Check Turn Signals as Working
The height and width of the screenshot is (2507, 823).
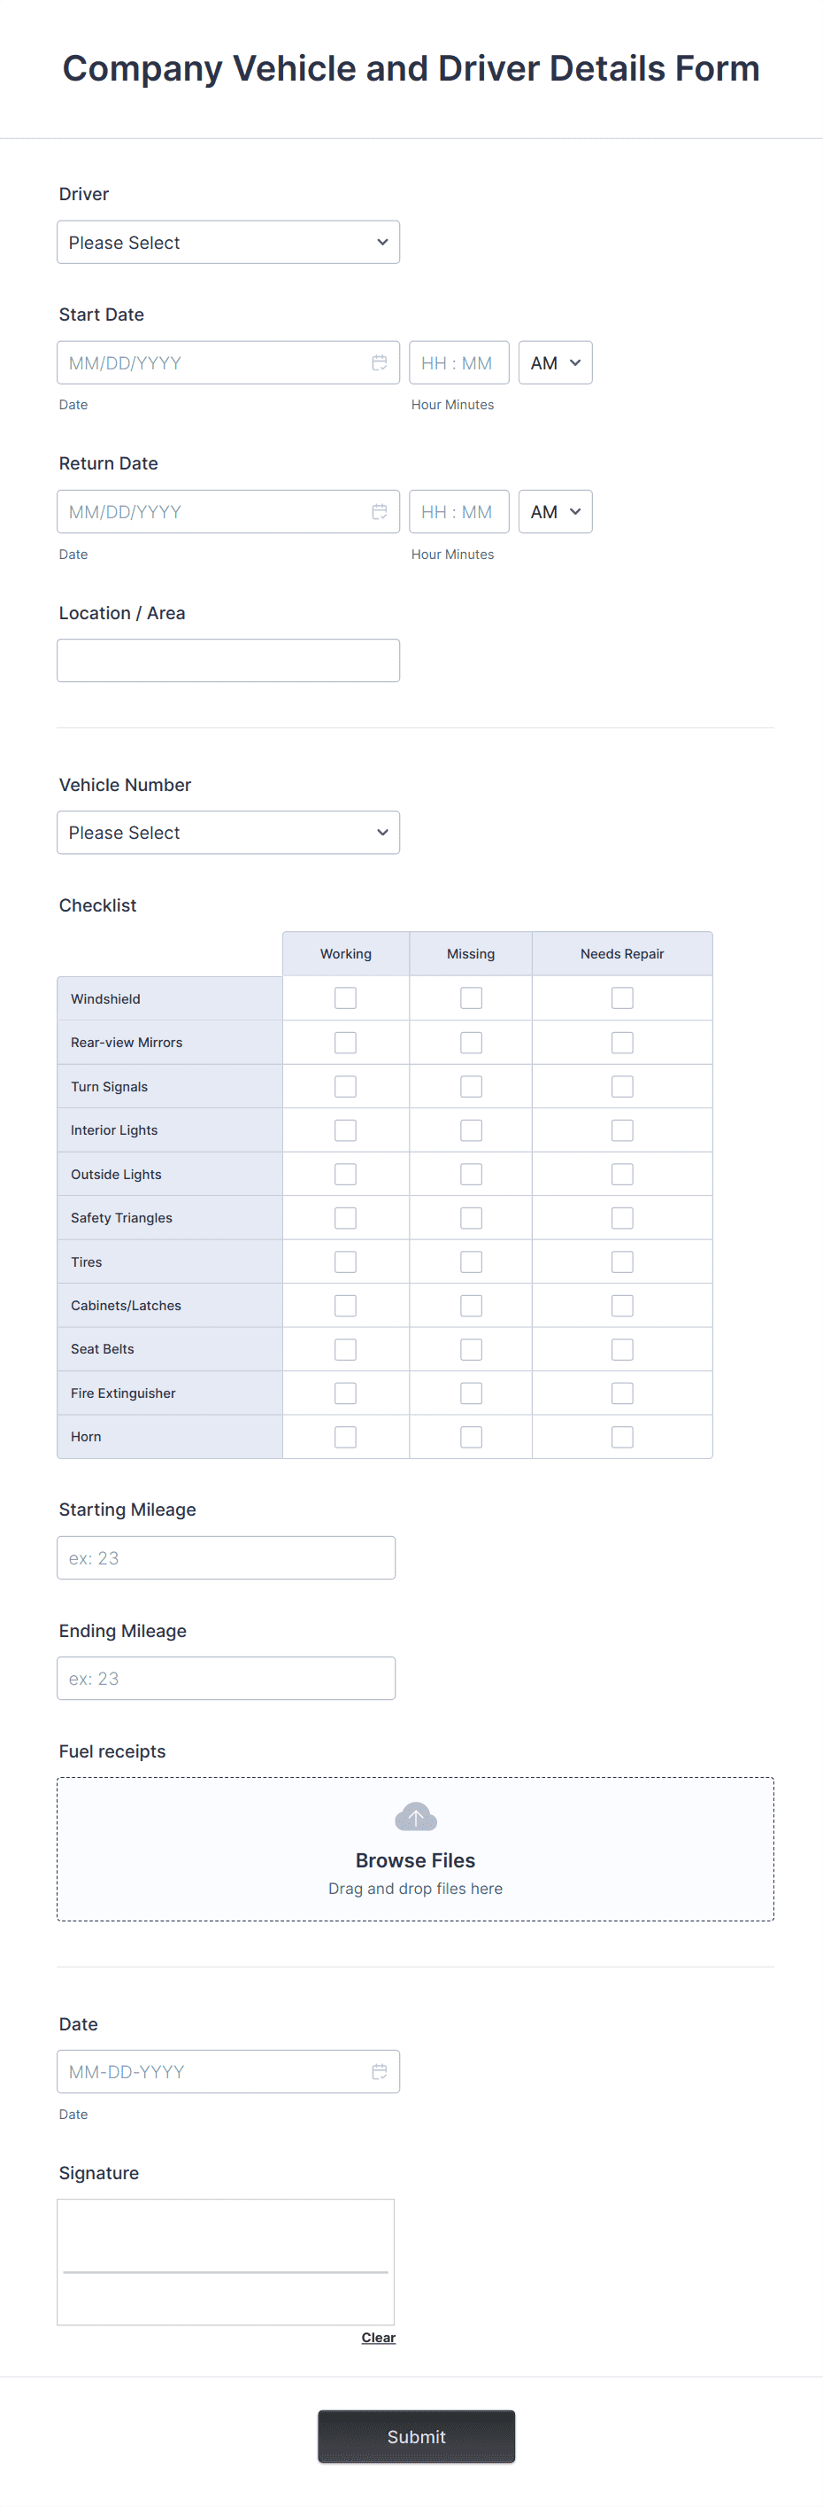click(x=345, y=1085)
